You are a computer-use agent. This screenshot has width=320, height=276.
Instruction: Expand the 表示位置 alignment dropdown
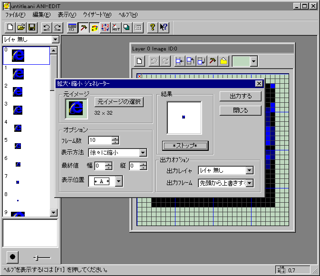pos(119,181)
